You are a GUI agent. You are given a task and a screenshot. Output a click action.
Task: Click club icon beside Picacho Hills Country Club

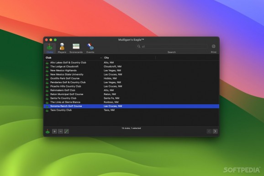(x=47, y=86)
